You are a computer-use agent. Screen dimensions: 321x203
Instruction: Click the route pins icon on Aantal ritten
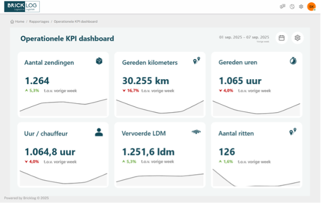pyautogui.click(x=293, y=132)
